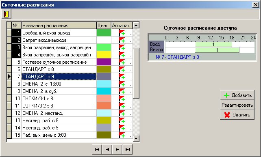Click hardware flag icon in row 4

[x=122, y=55]
